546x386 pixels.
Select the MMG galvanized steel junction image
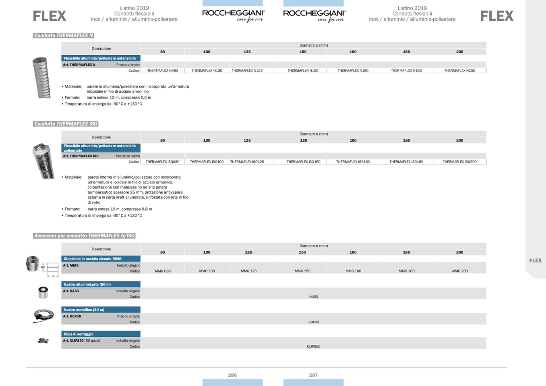(33, 264)
